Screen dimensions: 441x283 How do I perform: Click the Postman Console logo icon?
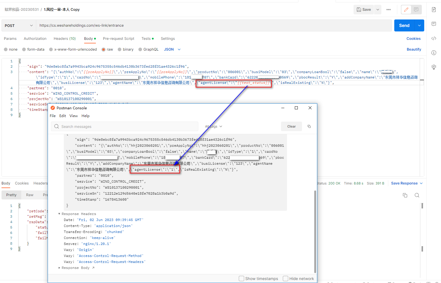coord(53,108)
